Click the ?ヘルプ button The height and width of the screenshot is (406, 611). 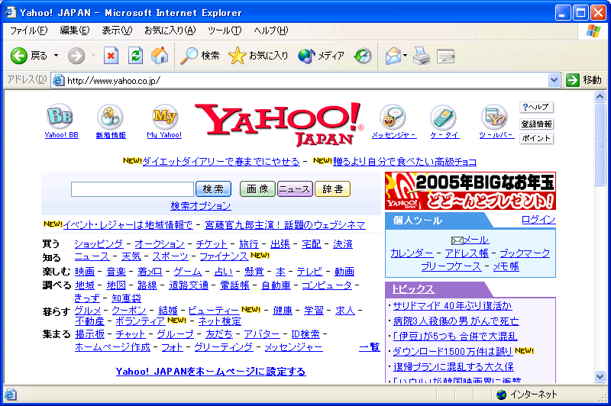(536, 107)
